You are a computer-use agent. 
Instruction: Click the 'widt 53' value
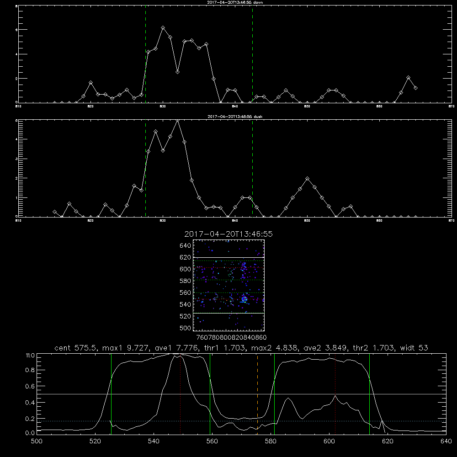click(x=414, y=348)
